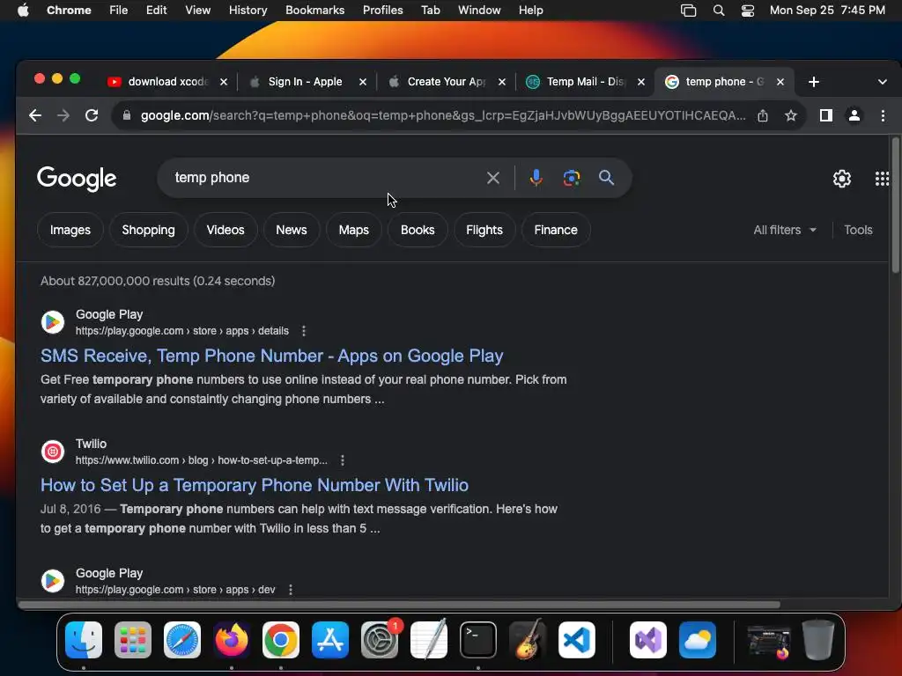Open Spotlight search in menu bar
The image size is (902, 676).
[719, 11]
